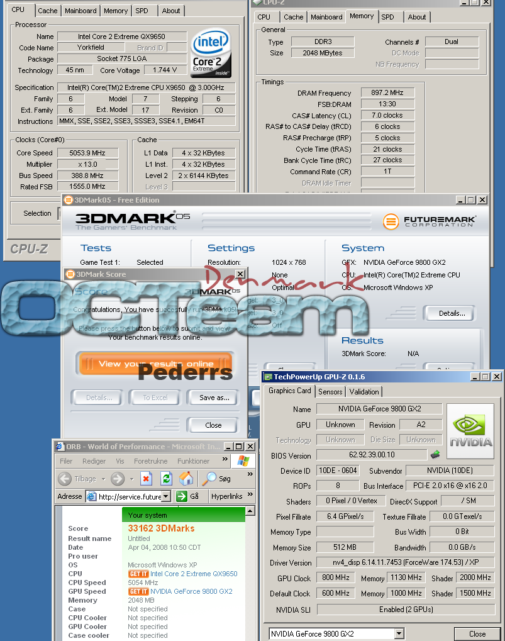Expand the IE toolbar overflow chevron
Image resolution: width=505 pixels, height=641 pixels.
250,474
